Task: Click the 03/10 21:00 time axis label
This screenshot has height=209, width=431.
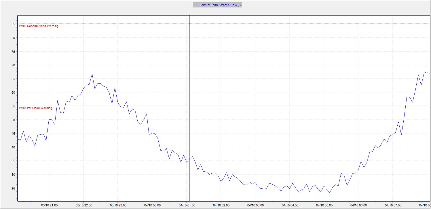Action: (49, 205)
